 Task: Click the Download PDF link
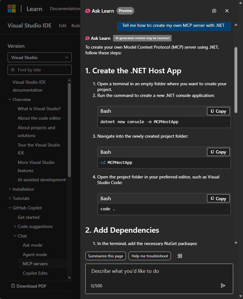[29, 286]
